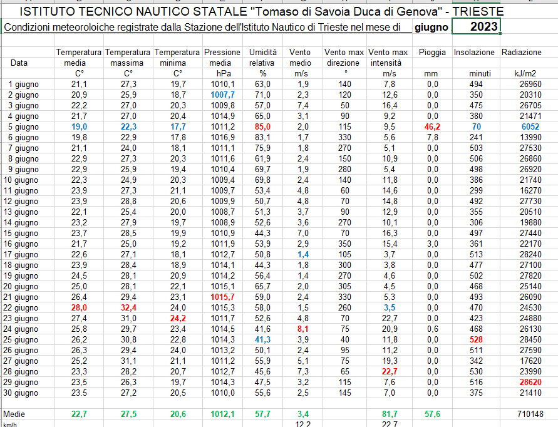The image size is (558, 427).
Task: Select the Umidità relativa header
Action: [x=262, y=58]
